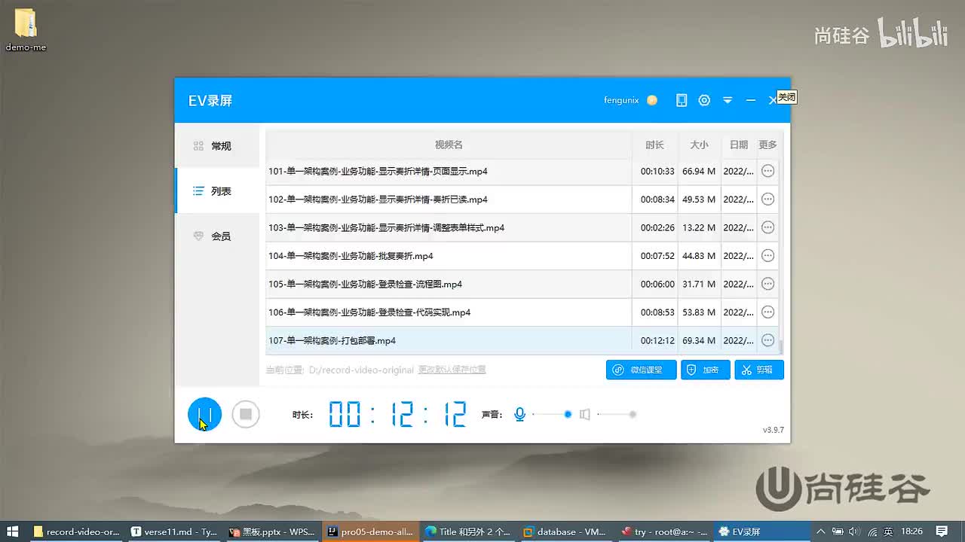
Task: Switch to try root@a taskbar item
Action: pos(664,531)
